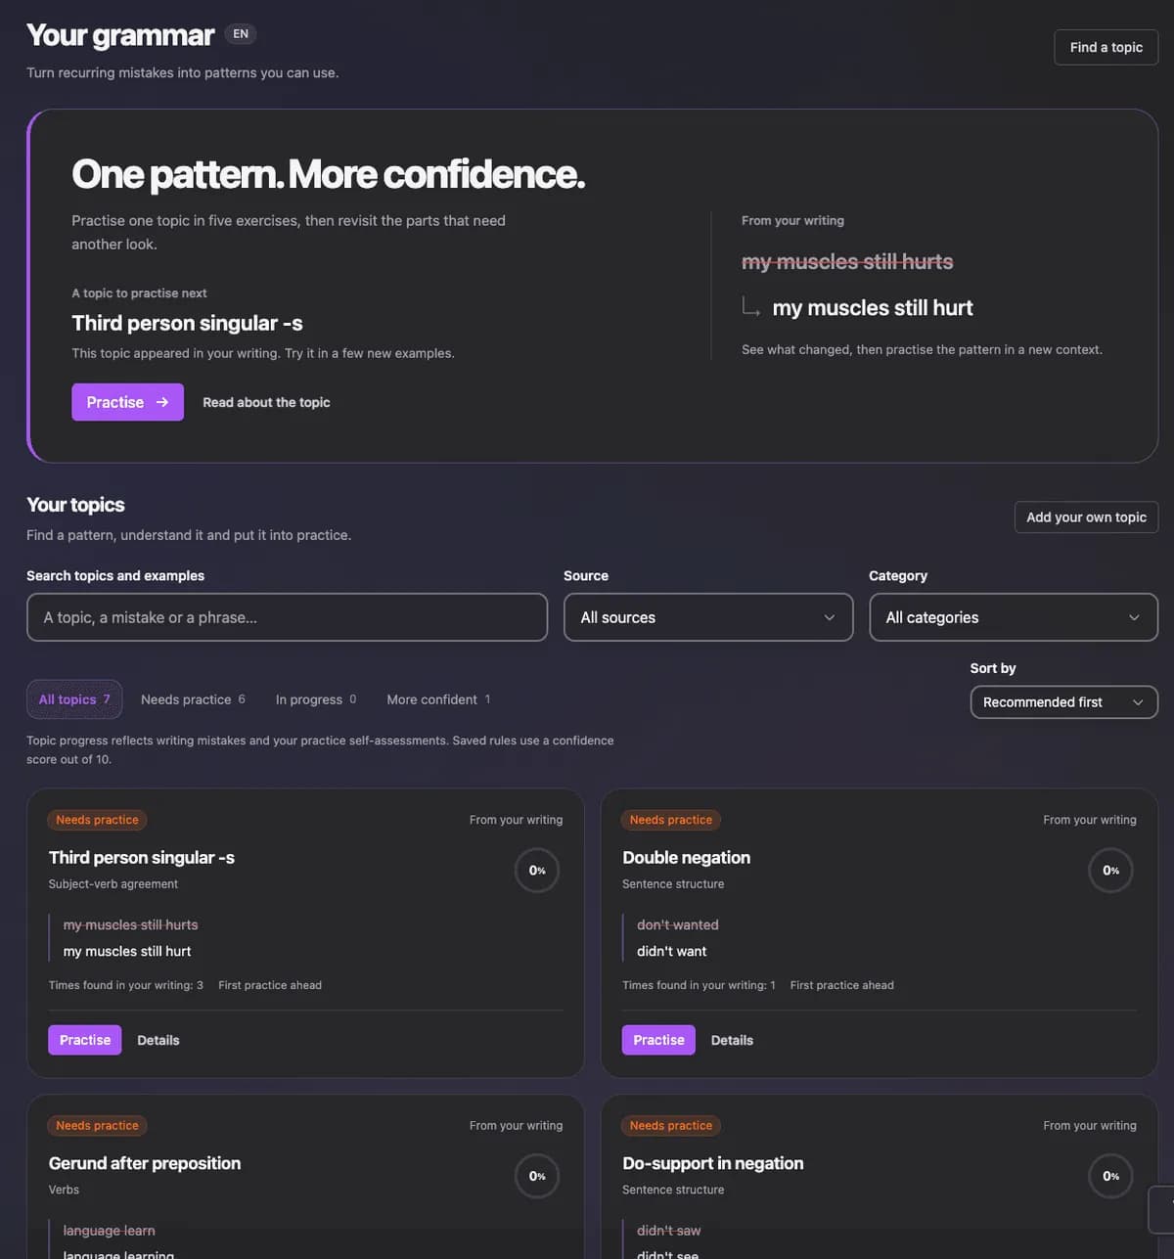Screen dimensions: 1174x1259
Task: Expand the Recommended first sort dropdown
Action: pyautogui.click(x=1063, y=702)
